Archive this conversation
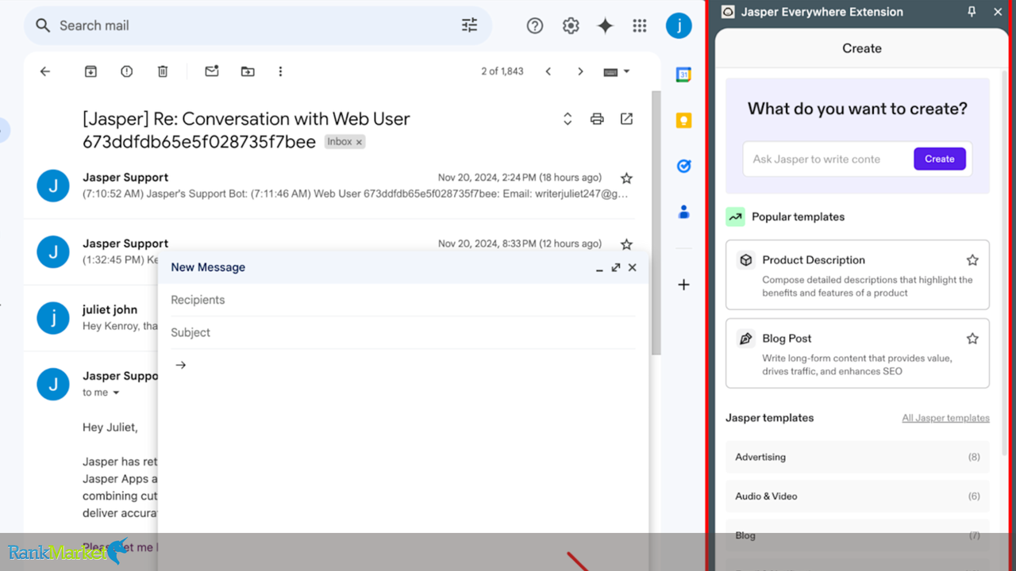This screenshot has width=1016, height=571. click(90, 71)
